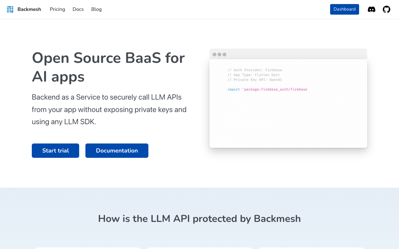This screenshot has width=399, height=249.
Task: Open the Discord community icon
Action: [x=372, y=9]
